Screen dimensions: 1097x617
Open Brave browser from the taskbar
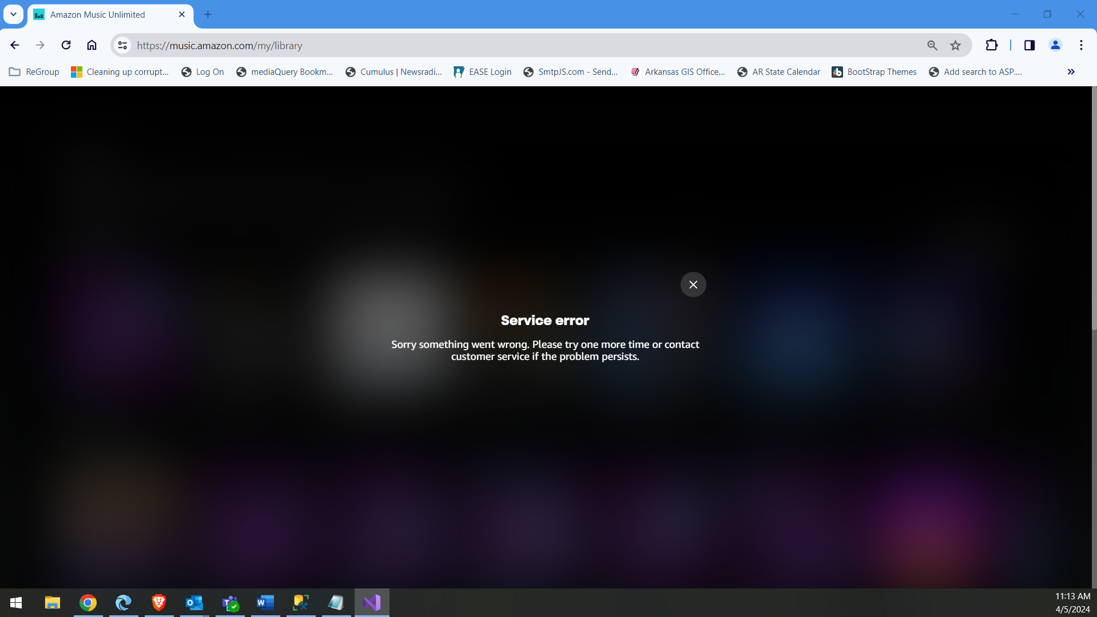pyautogui.click(x=158, y=602)
